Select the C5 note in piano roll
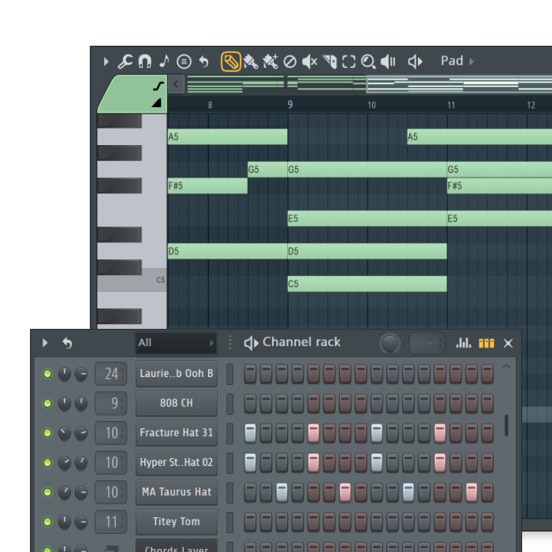Screen dimensions: 552x552 (367, 284)
